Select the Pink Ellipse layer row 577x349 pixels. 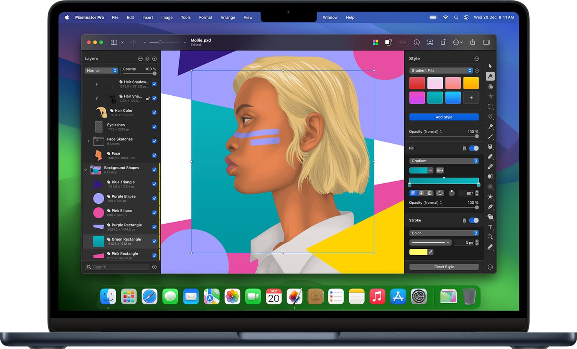pos(121,213)
